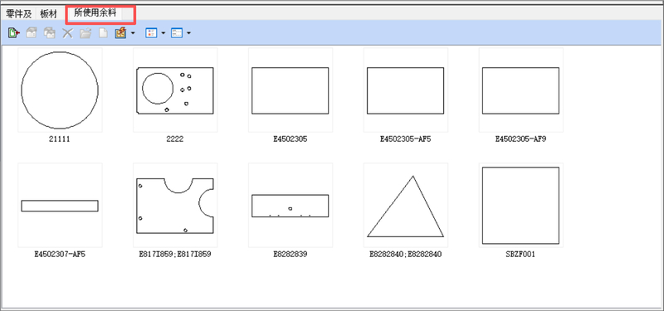The image size is (664, 311).
Task: Select the square thumbnail SBZF001
Action: [520, 205]
